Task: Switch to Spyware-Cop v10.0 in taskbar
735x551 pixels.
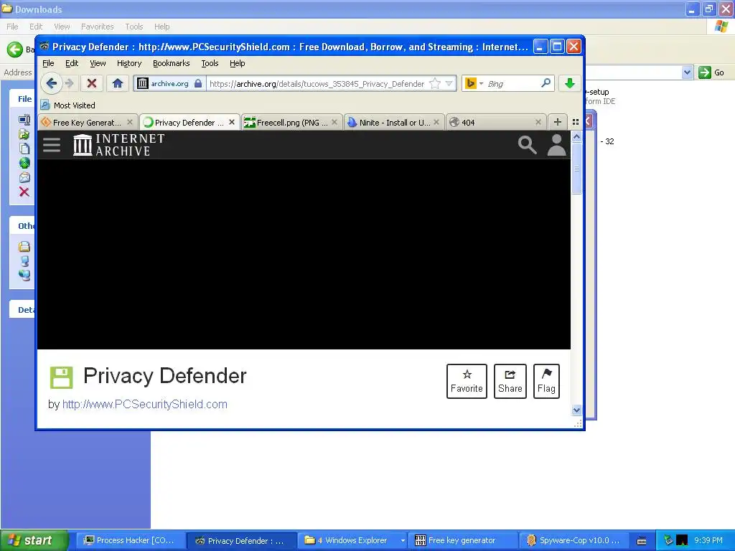Action: click(574, 540)
